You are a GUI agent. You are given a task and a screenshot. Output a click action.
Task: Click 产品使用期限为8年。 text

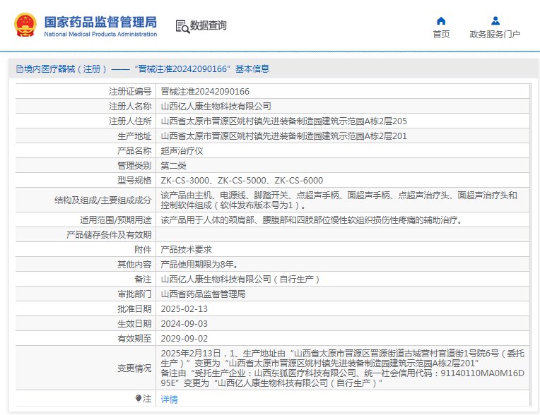199,264
